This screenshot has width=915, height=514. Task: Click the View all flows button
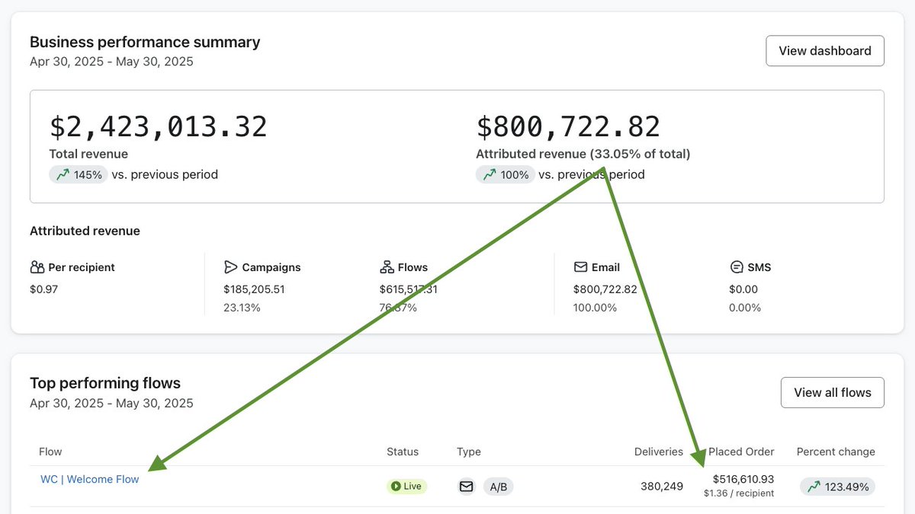pos(832,392)
